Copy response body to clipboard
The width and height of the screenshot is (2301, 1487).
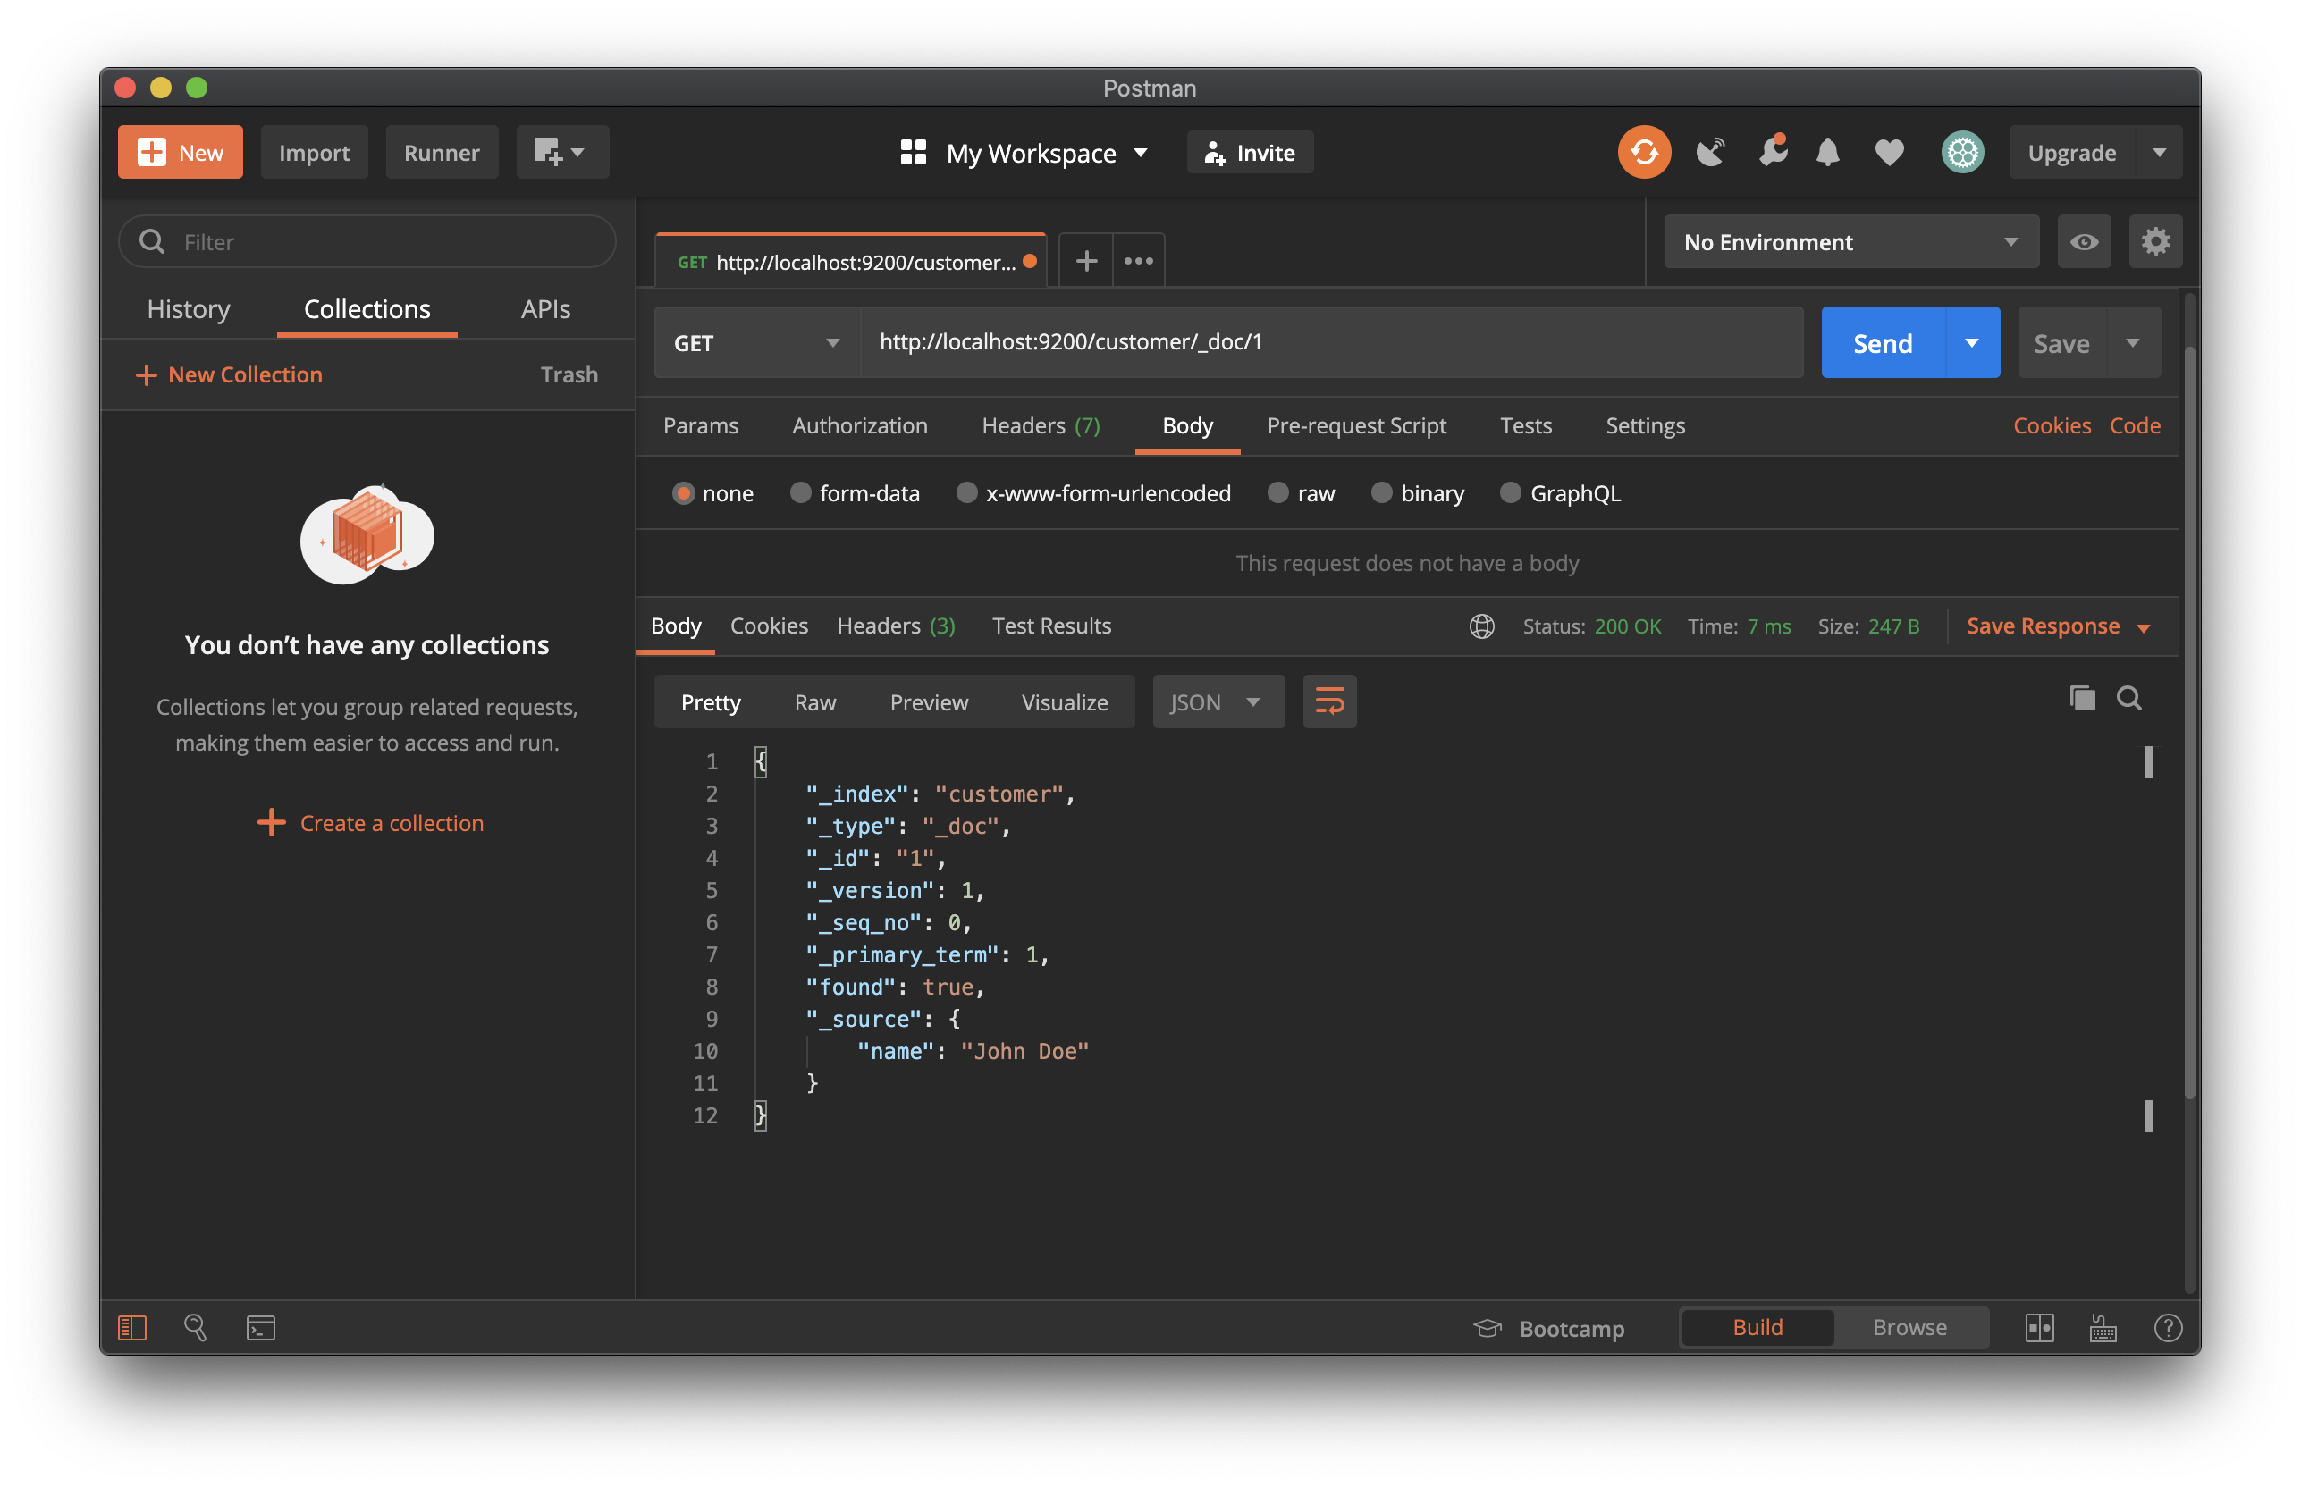pyautogui.click(x=2082, y=698)
